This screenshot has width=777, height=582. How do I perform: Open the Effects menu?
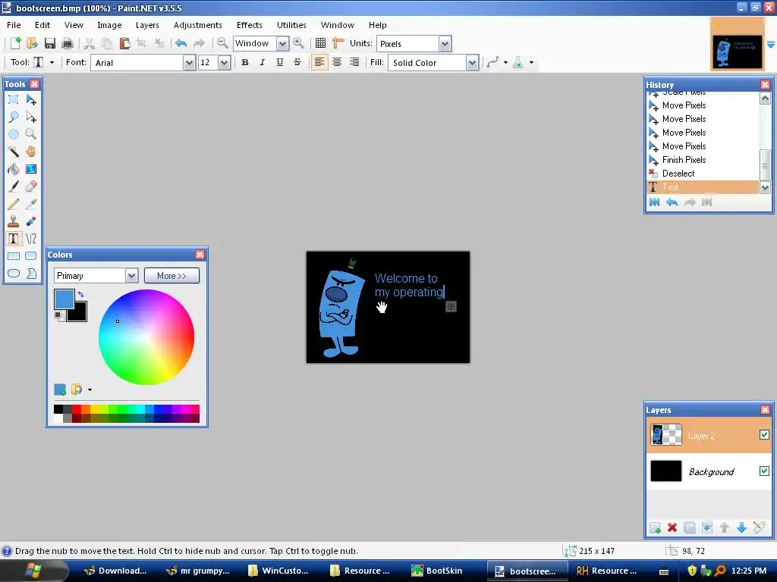pyautogui.click(x=249, y=25)
